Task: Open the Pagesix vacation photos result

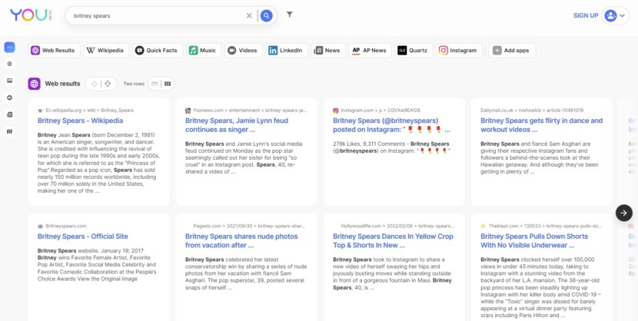Action: [x=241, y=241]
